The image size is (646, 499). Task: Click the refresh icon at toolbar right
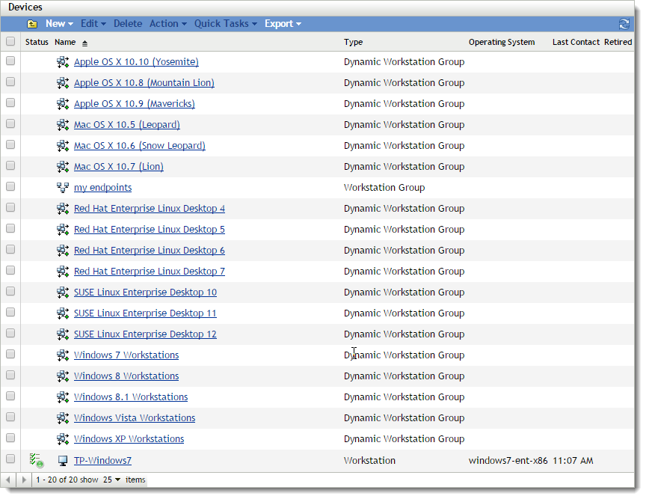(625, 23)
